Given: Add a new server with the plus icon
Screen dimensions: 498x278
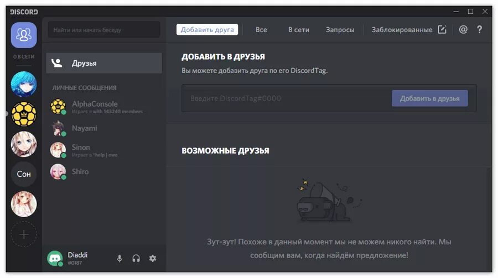Looking at the screenshot, I should point(24,234).
